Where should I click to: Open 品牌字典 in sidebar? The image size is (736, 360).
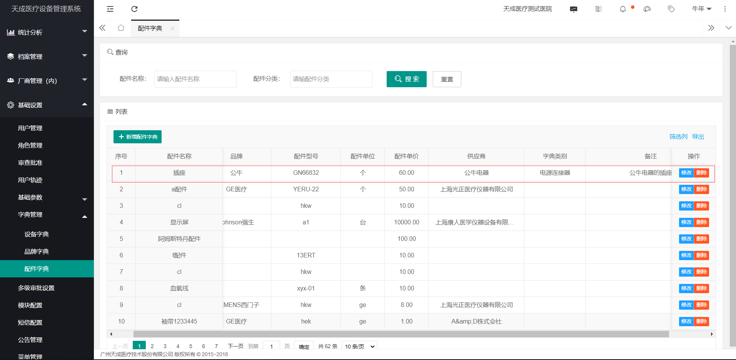[x=37, y=251]
